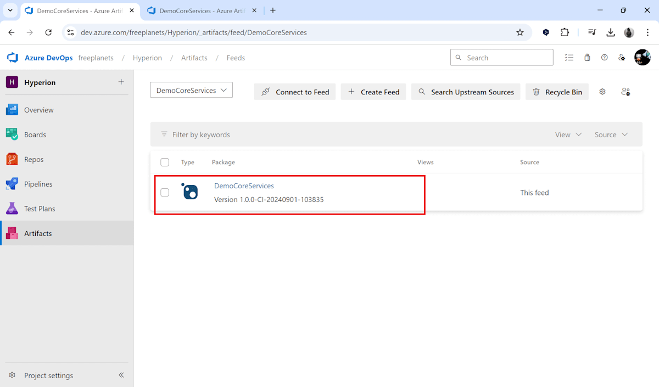Open a new browser tab

tap(273, 10)
